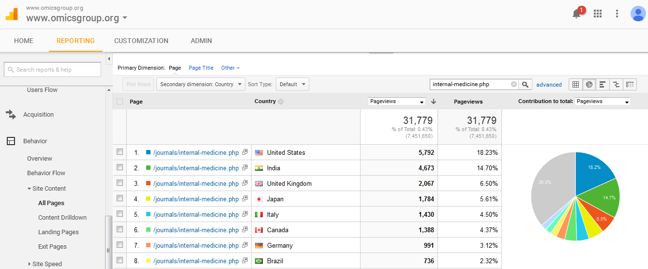Open Brazil row page in new window
Viewport: 648px width, 269px height.
[x=245, y=260]
